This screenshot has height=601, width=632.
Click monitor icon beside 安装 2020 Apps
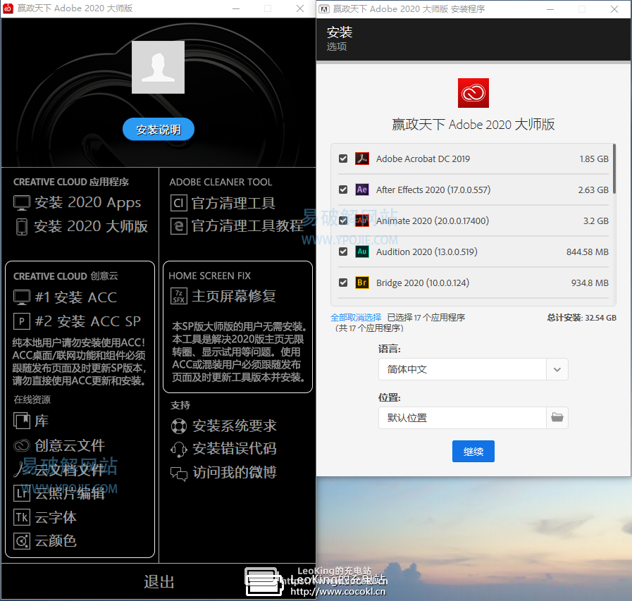[x=22, y=203]
